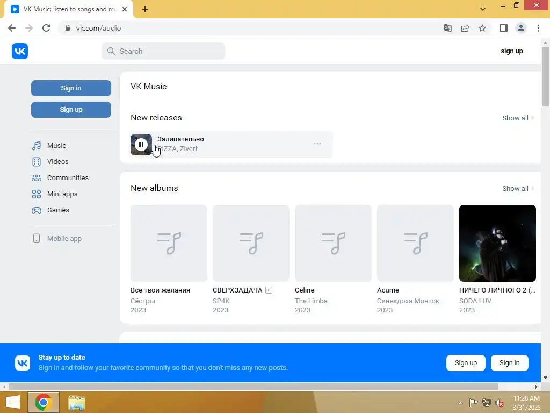Viewport: 550px width, 413px height.
Task: Click the artists PIZZA, Zivert
Action: click(x=177, y=149)
